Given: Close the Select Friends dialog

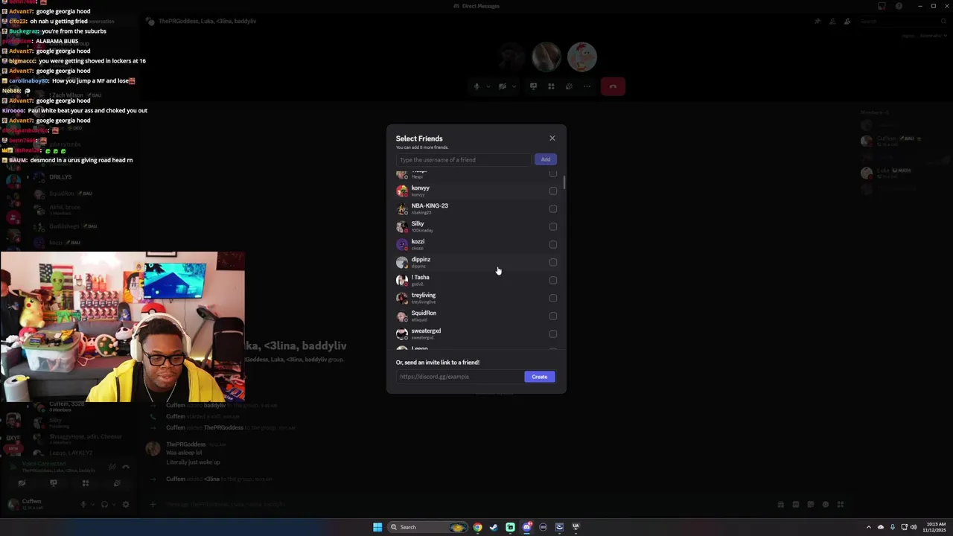Looking at the screenshot, I should (x=552, y=138).
